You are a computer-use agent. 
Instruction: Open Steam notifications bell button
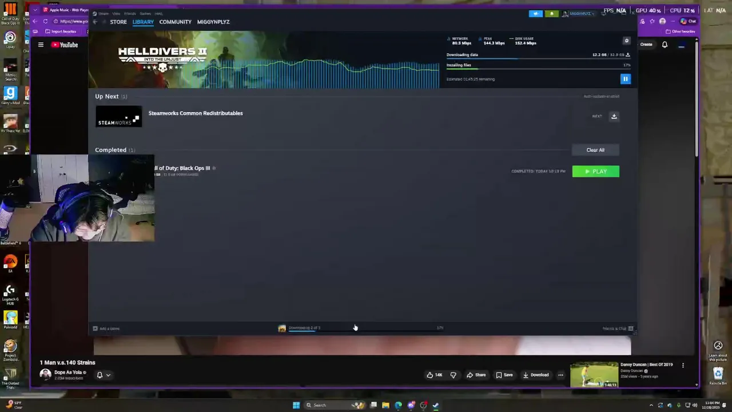[x=552, y=13]
